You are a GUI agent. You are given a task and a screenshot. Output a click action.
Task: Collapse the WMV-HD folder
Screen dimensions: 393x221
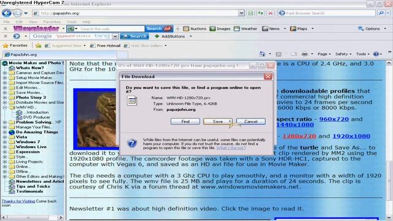[x=4, y=107]
